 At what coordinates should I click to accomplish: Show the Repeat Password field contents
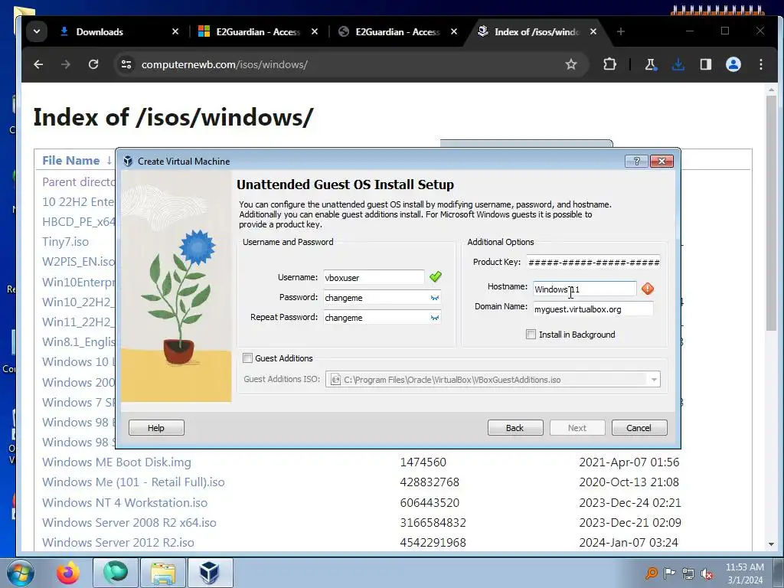[x=435, y=318]
